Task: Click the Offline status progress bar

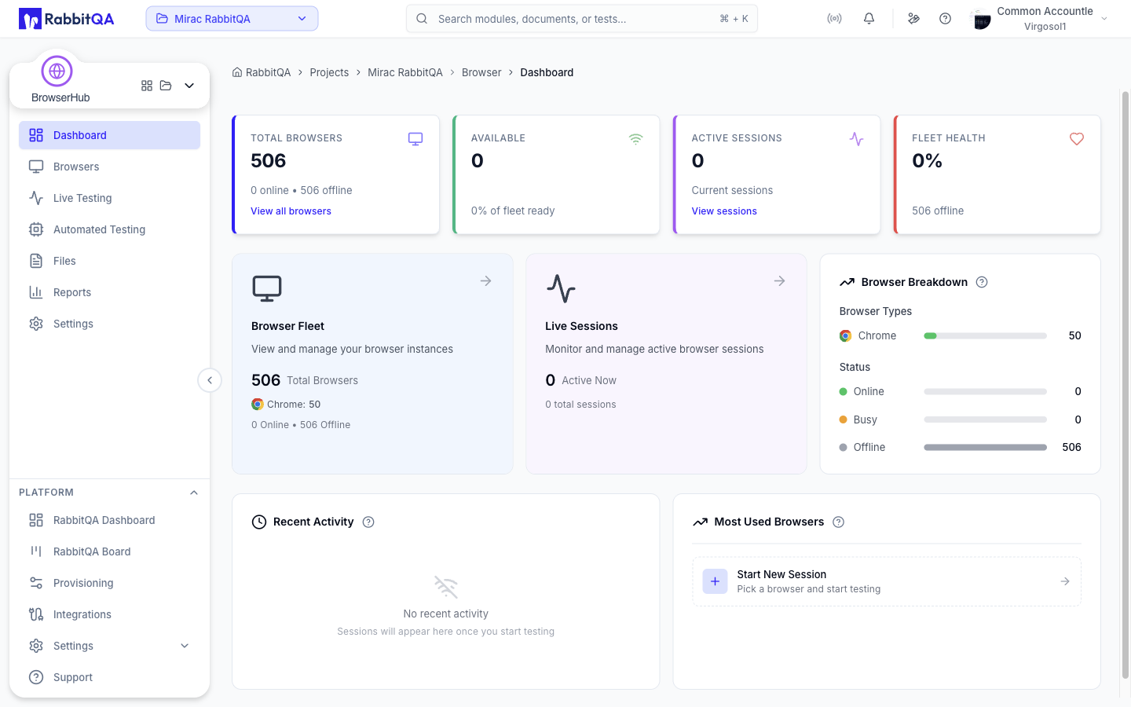Action: tap(985, 447)
